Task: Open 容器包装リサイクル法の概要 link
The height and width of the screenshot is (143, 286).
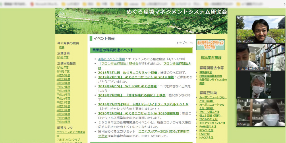Action: tap(213, 82)
